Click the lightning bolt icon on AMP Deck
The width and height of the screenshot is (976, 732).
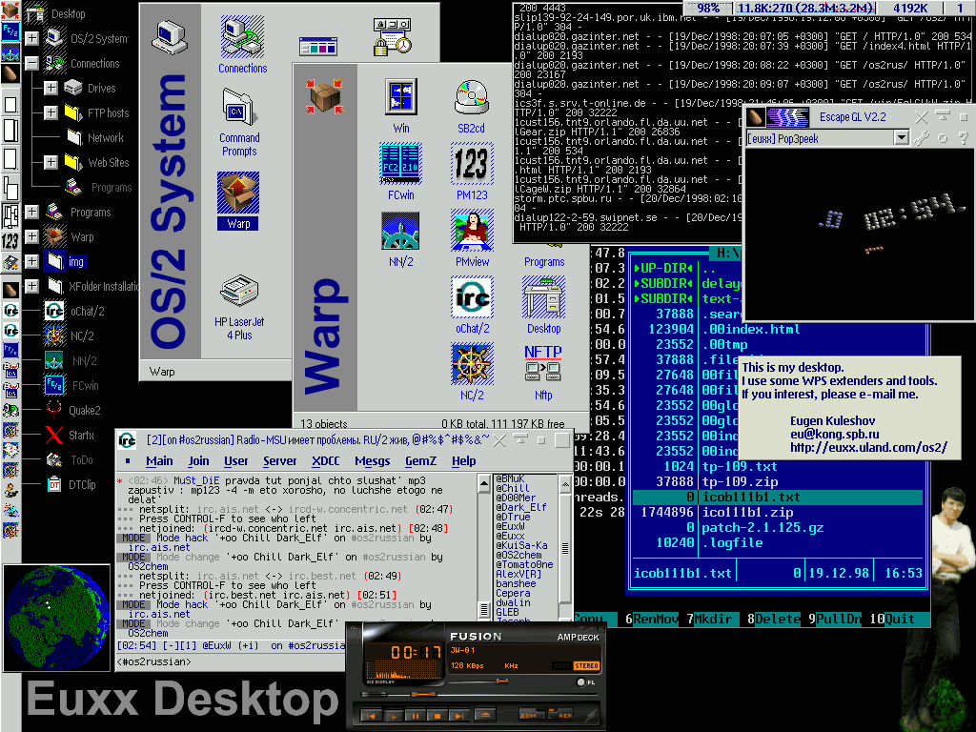tap(589, 716)
